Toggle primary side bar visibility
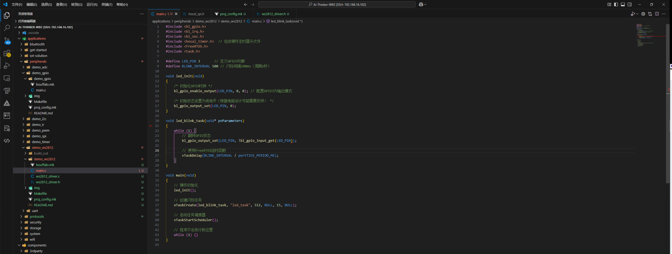Image resolution: width=672 pixels, height=254 pixels. (616, 4)
